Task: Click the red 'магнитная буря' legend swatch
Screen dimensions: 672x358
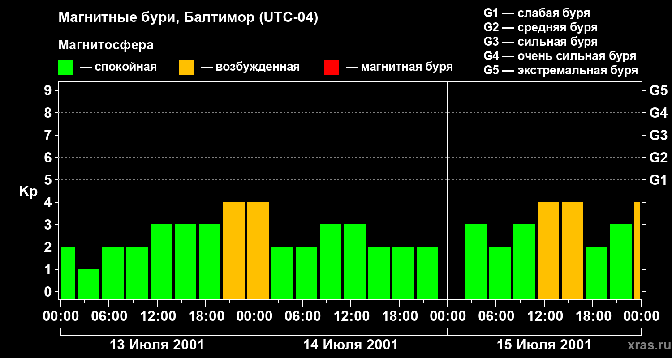Action: (332, 68)
